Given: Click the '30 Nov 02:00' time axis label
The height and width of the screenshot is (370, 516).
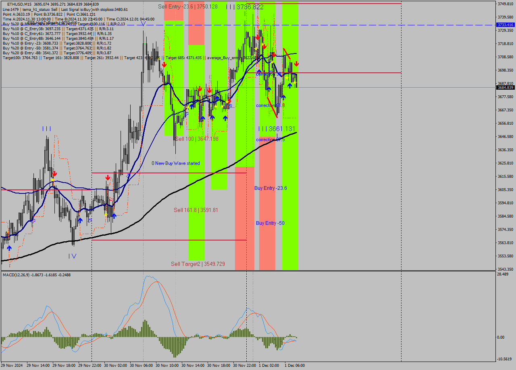Looking at the screenshot, I should pyautogui.click(x=116, y=366).
